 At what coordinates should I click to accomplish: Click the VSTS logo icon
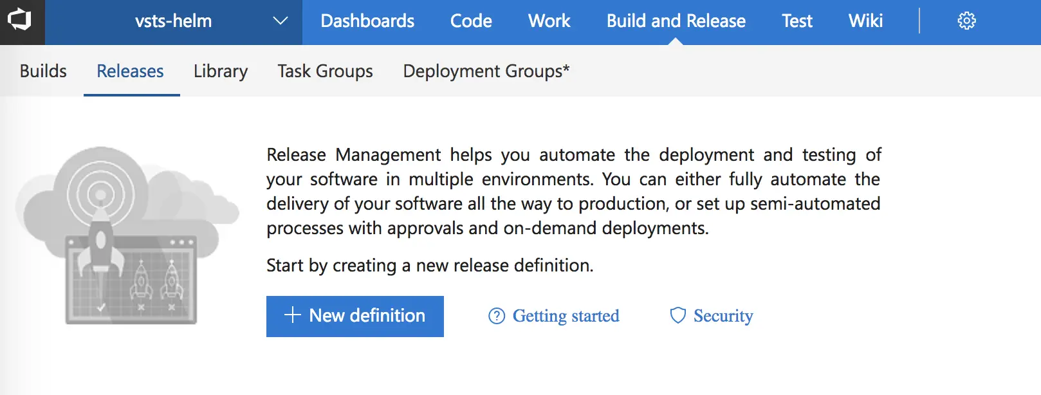tap(20, 21)
